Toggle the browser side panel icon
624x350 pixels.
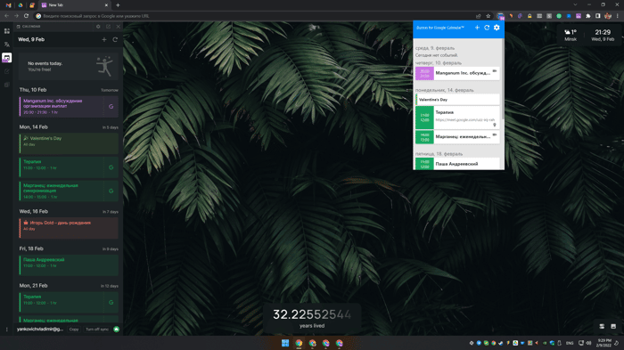(598, 16)
